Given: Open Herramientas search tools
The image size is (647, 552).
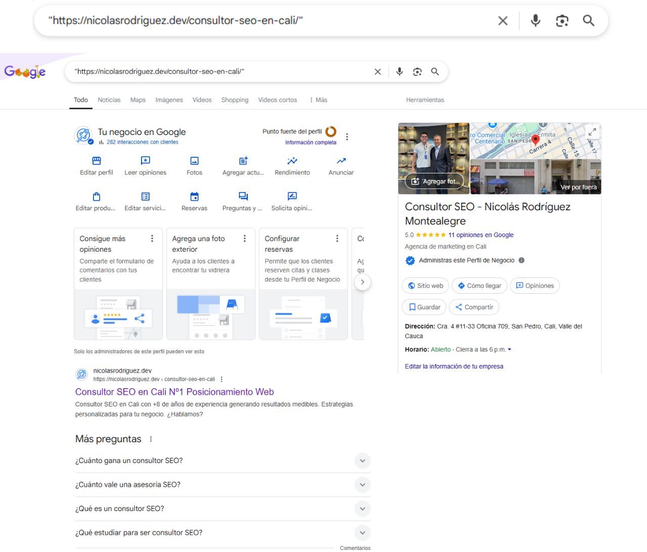Looking at the screenshot, I should click(425, 100).
